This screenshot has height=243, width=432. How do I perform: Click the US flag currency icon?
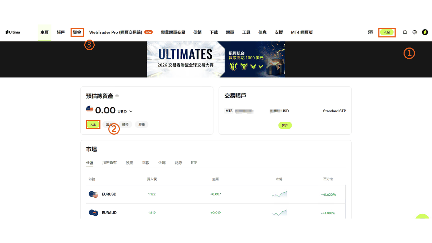pyautogui.click(x=90, y=109)
